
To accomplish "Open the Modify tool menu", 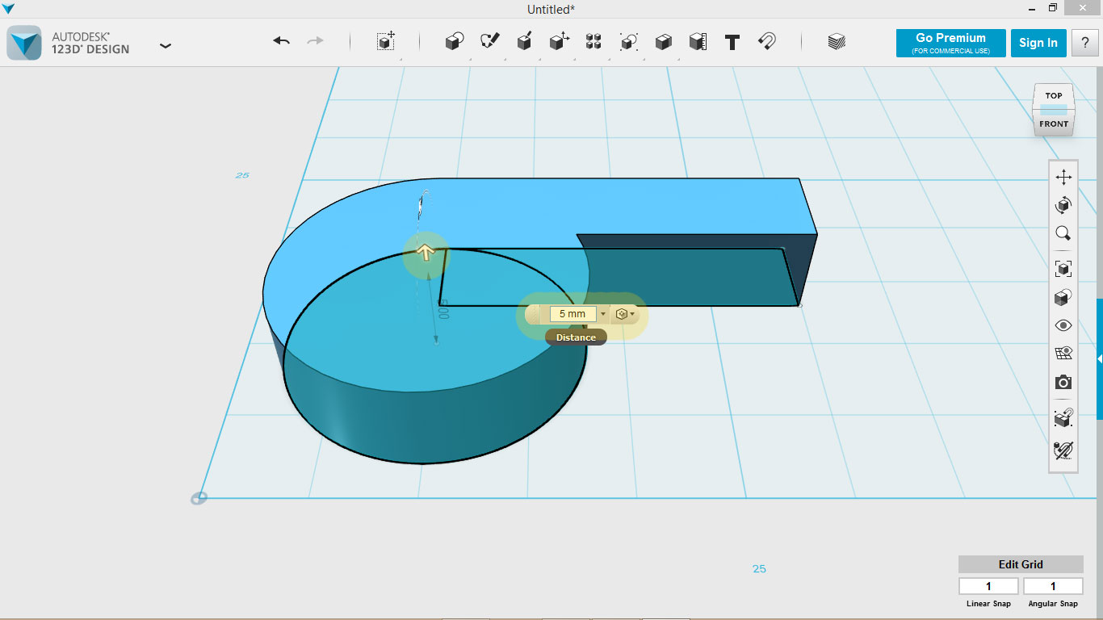I will pyautogui.click(x=560, y=42).
